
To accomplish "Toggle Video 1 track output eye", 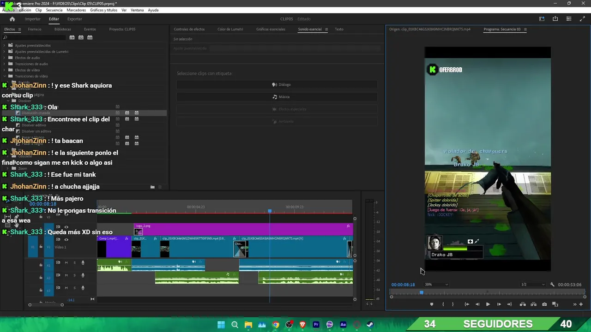I will pos(66,240).
